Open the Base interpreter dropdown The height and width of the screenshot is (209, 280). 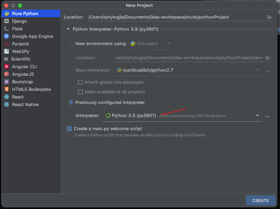click(x=257, y=70)
